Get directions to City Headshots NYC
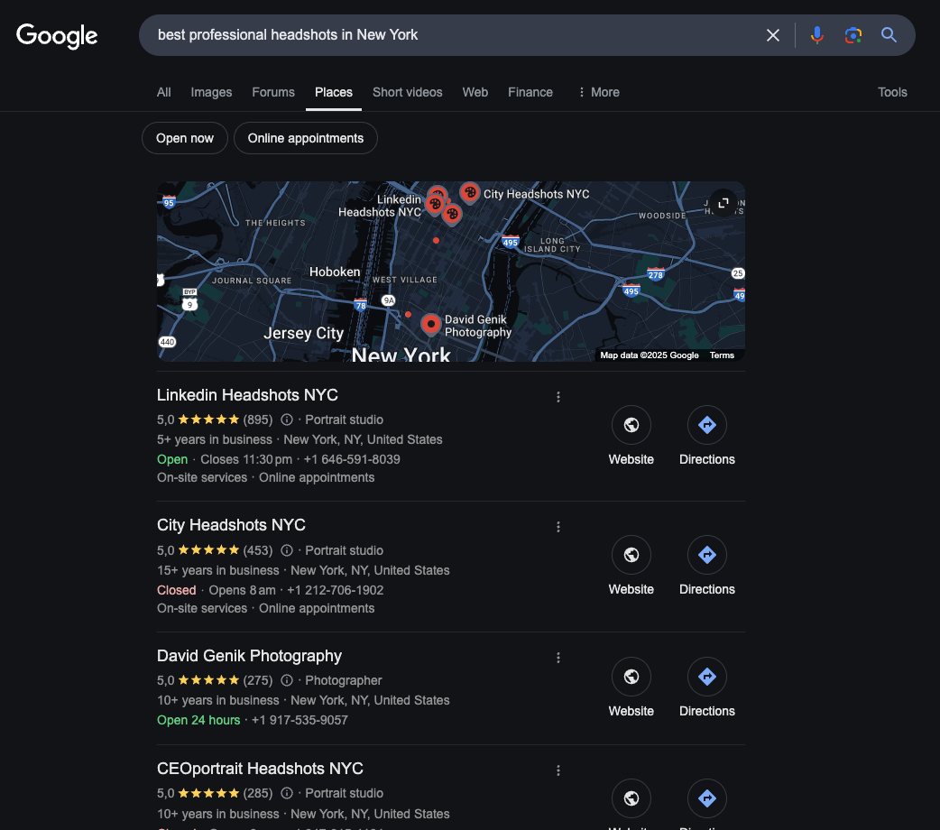 pos(707,555)
